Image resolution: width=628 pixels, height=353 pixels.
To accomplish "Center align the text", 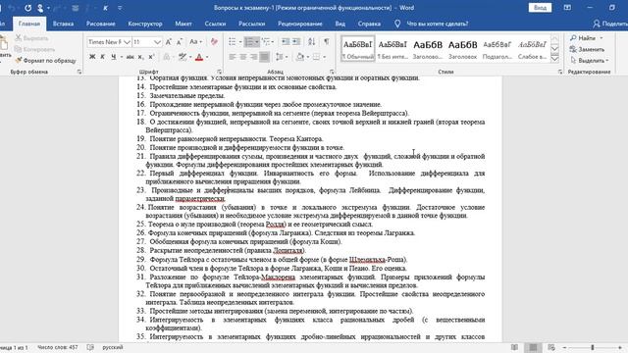I will click(243, 57).
